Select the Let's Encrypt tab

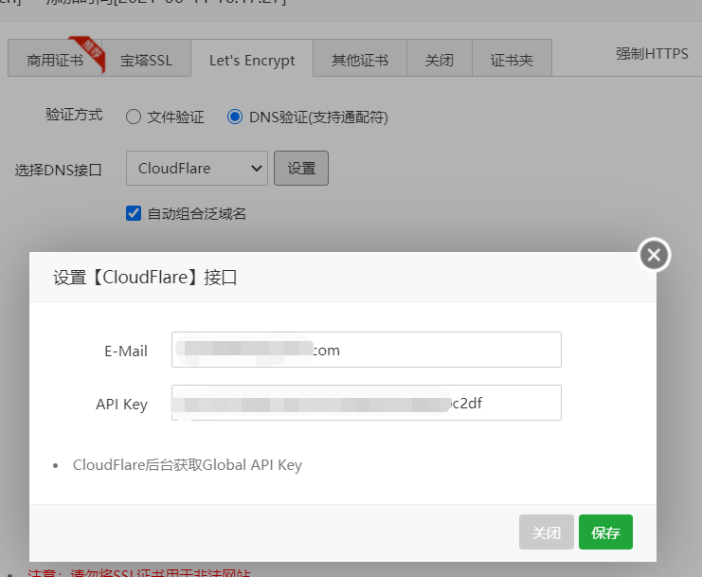point(252,58)
